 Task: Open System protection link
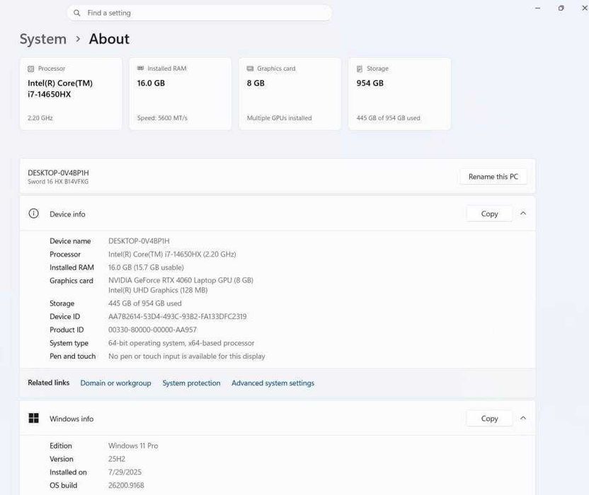pyautogui.click(x=191, y=383)
